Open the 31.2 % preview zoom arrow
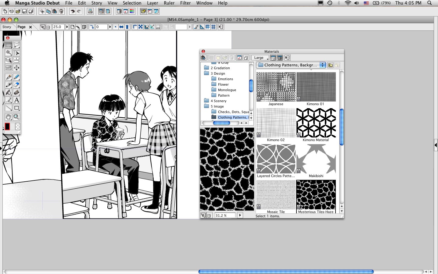The width and height of the screenshot is (438, 274). tap(240, 215)
